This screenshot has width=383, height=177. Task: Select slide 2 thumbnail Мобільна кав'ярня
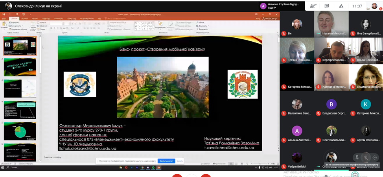tap(20, 67)
